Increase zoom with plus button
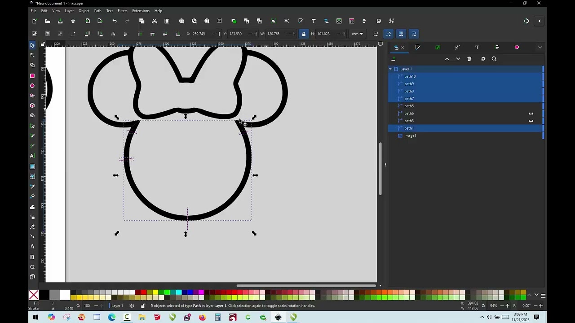 click(509, 306)
